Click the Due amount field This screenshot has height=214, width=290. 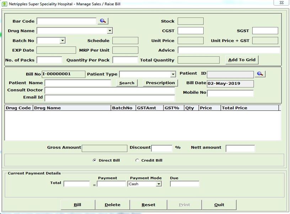pyautogui.click(x=184, y=184)
